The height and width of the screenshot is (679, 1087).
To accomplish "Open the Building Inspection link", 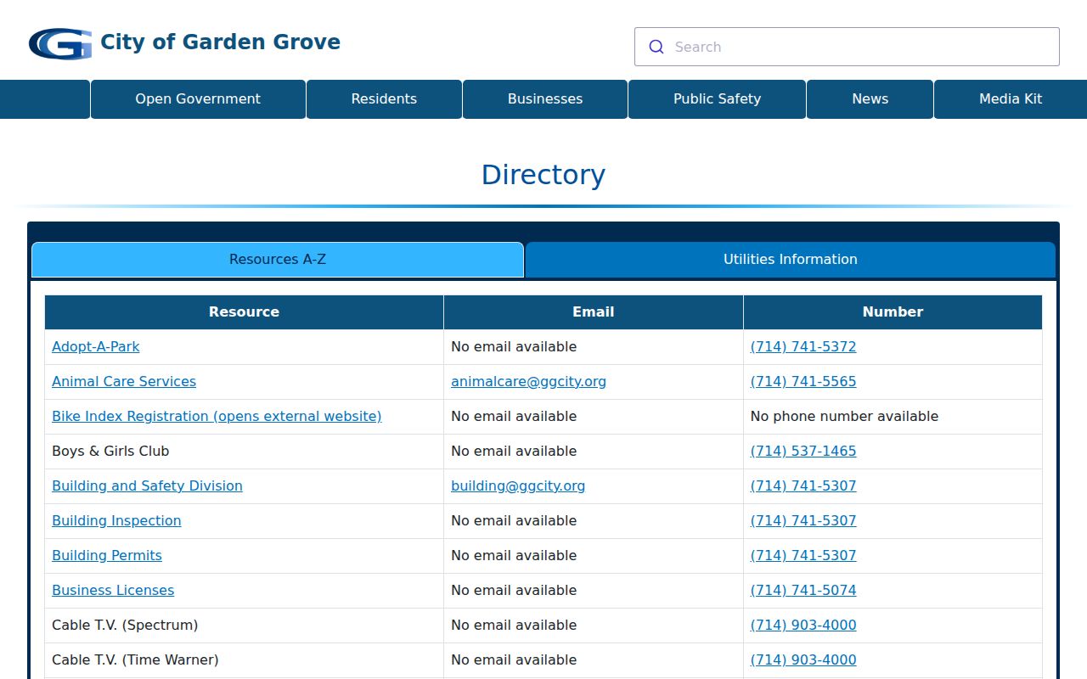I will click(x=116, y=520).
